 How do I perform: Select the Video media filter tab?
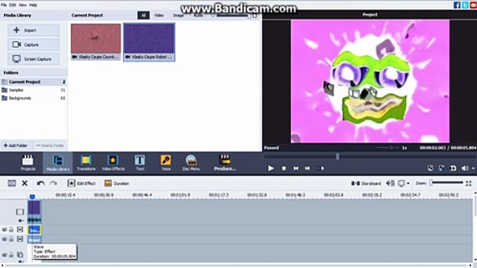(x=159, y=15)
